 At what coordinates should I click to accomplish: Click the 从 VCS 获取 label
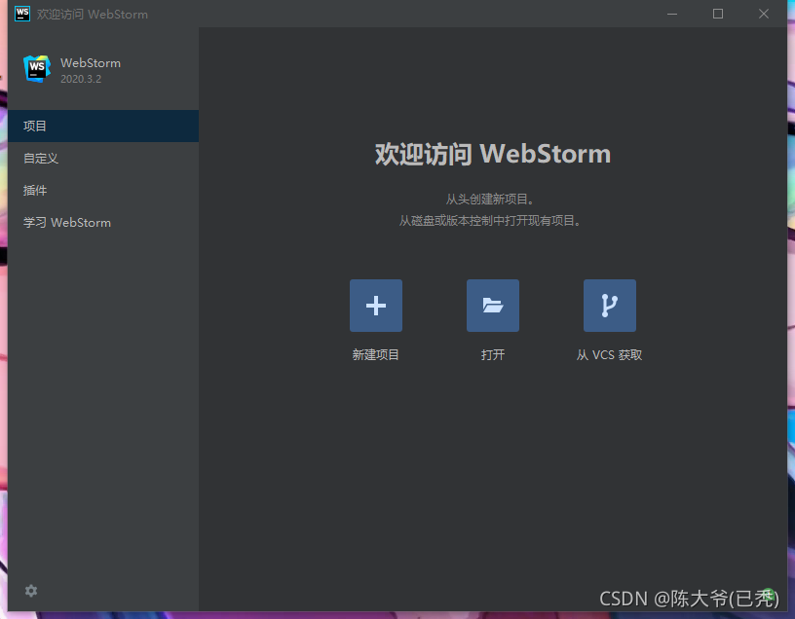610,354
